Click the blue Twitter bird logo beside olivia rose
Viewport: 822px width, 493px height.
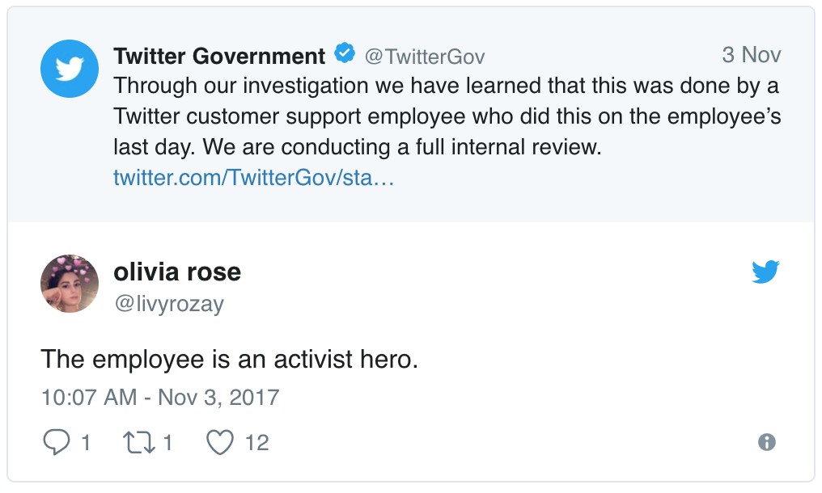pyautogui.click(x=765, y=273)
